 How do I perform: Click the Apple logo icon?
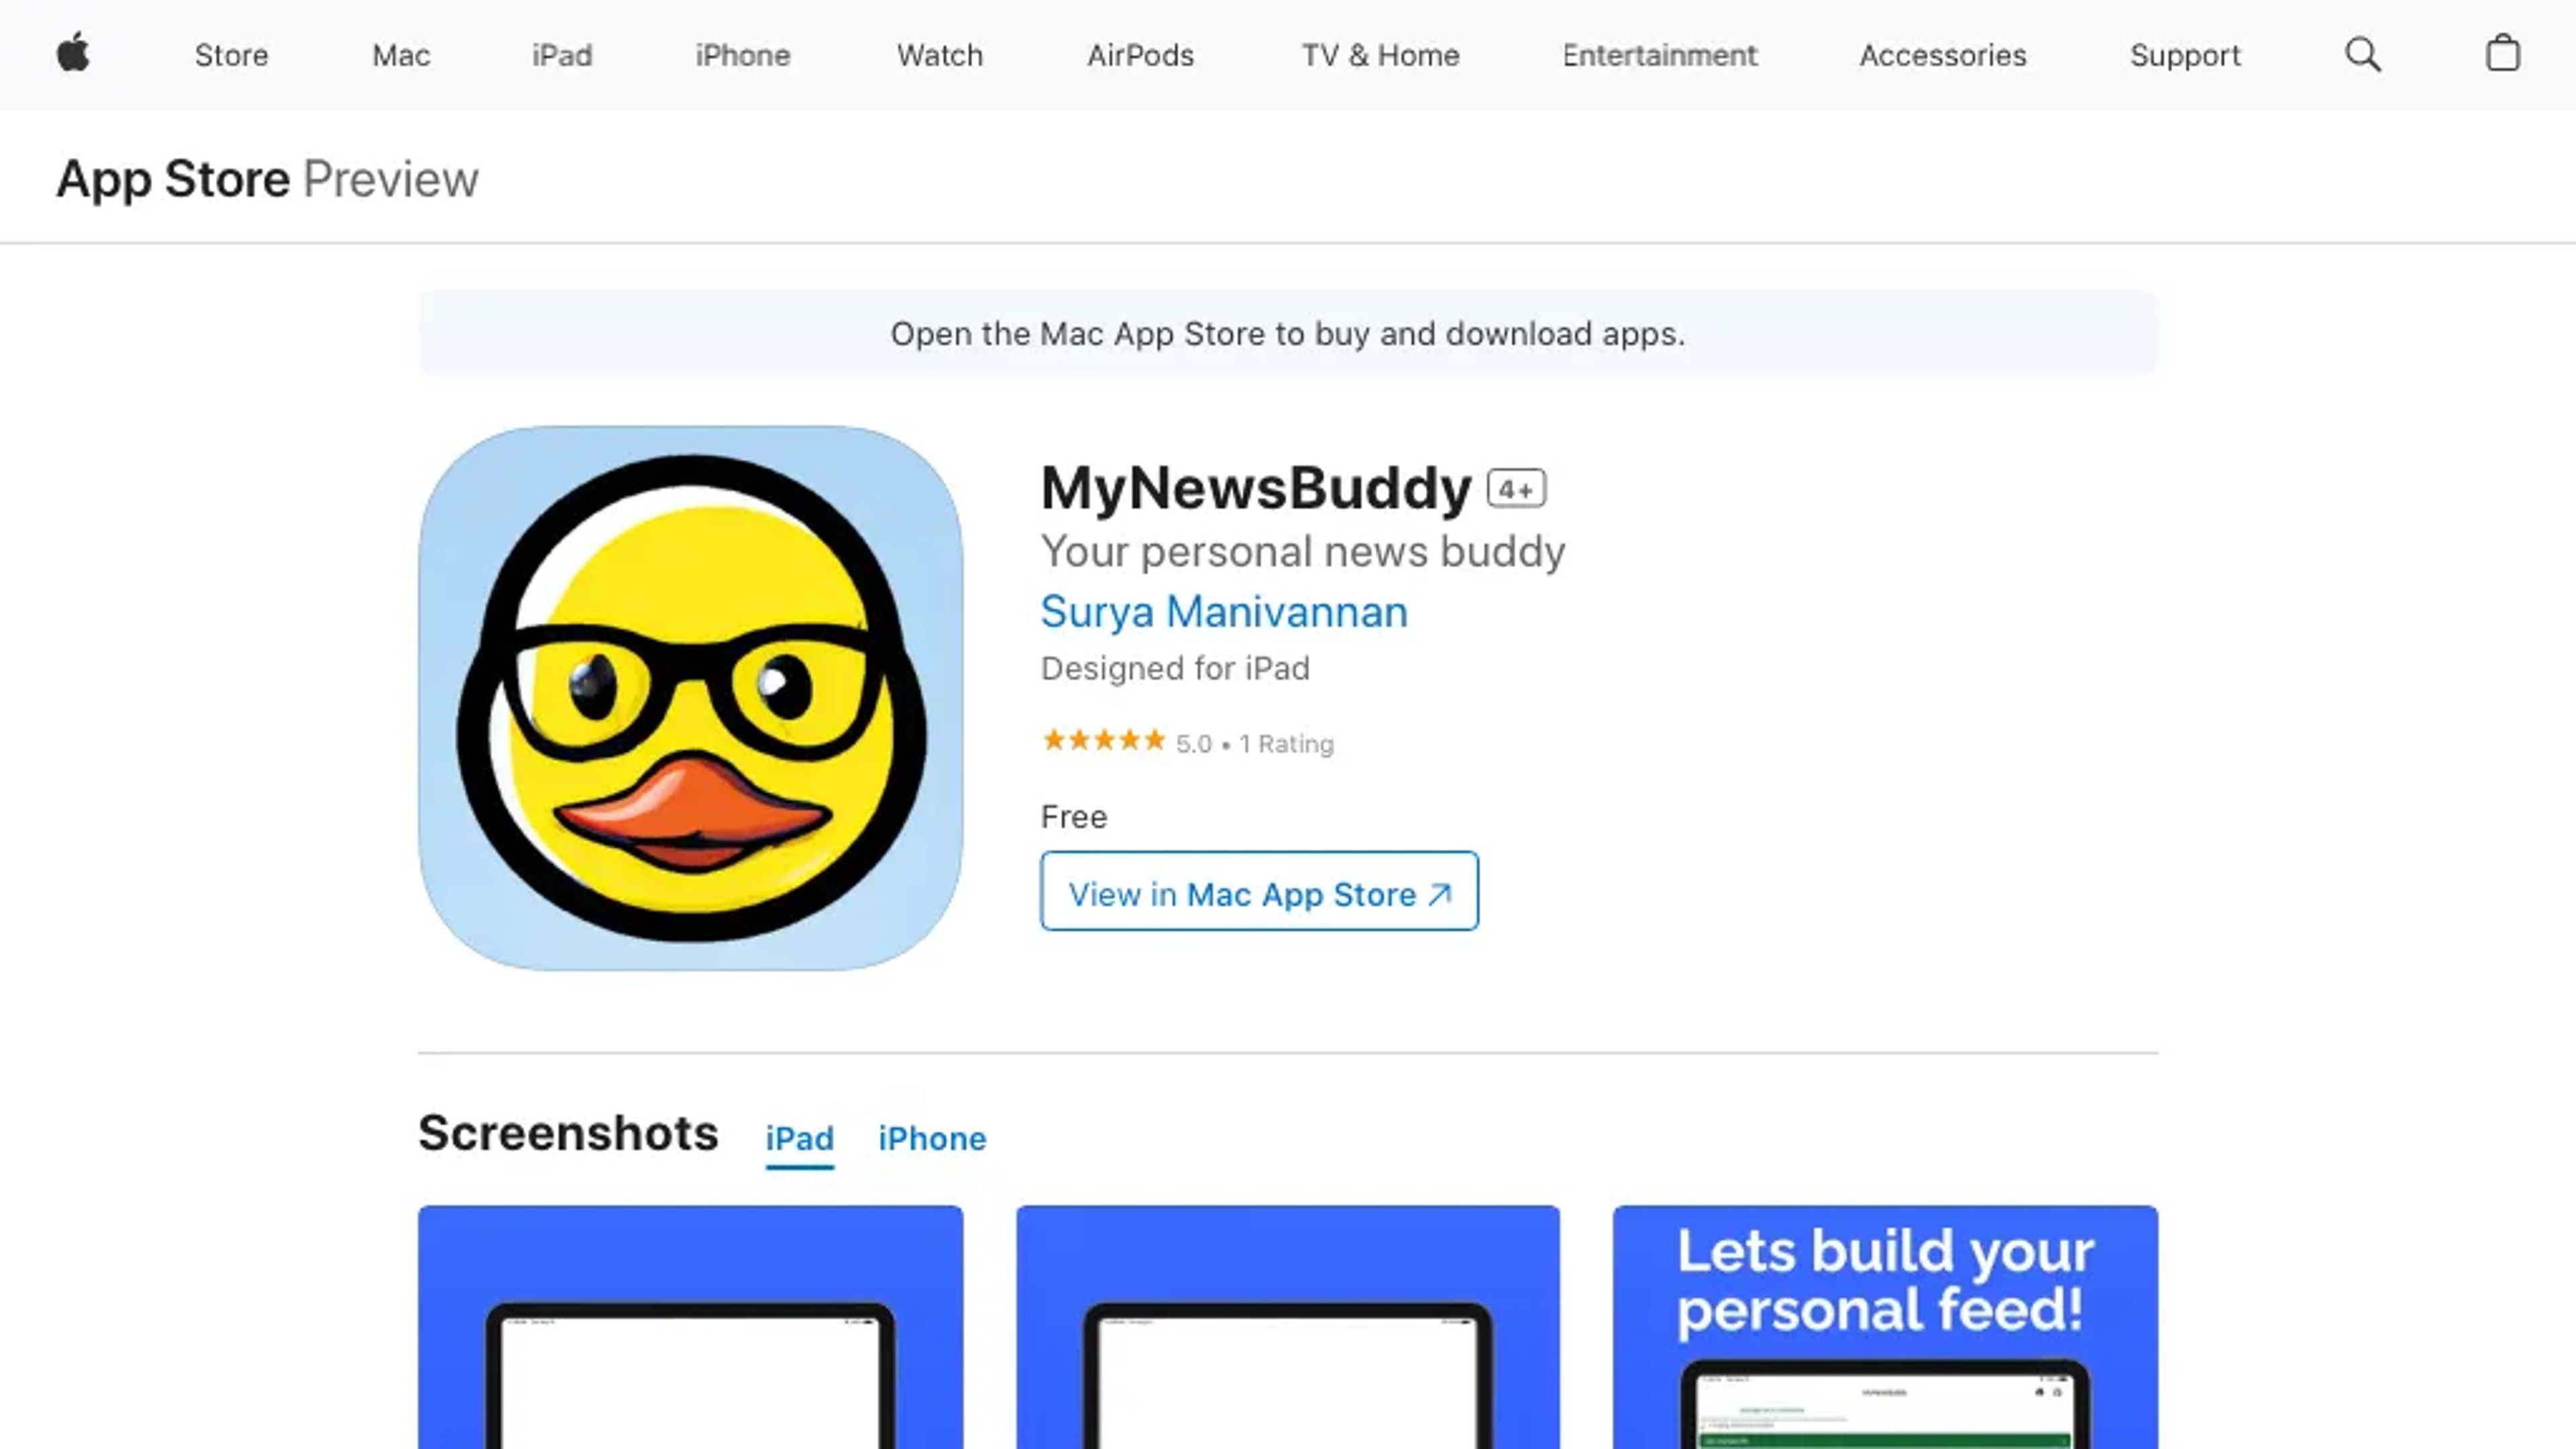point(70,53)
